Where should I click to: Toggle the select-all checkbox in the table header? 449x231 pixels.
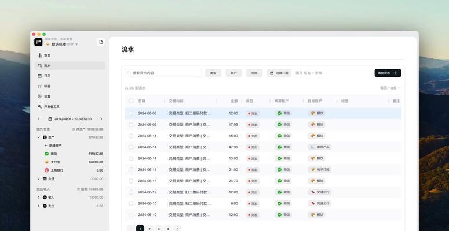(x=131, y=101)
